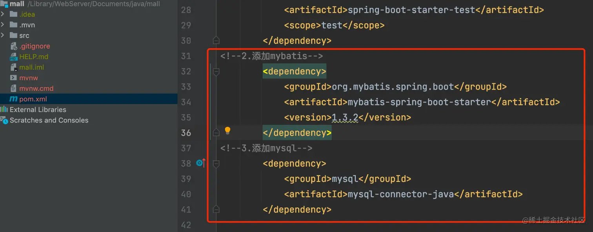Select the .mvn folder name
593x232 pixels.
pyautogui.click(x=27, y=25)
